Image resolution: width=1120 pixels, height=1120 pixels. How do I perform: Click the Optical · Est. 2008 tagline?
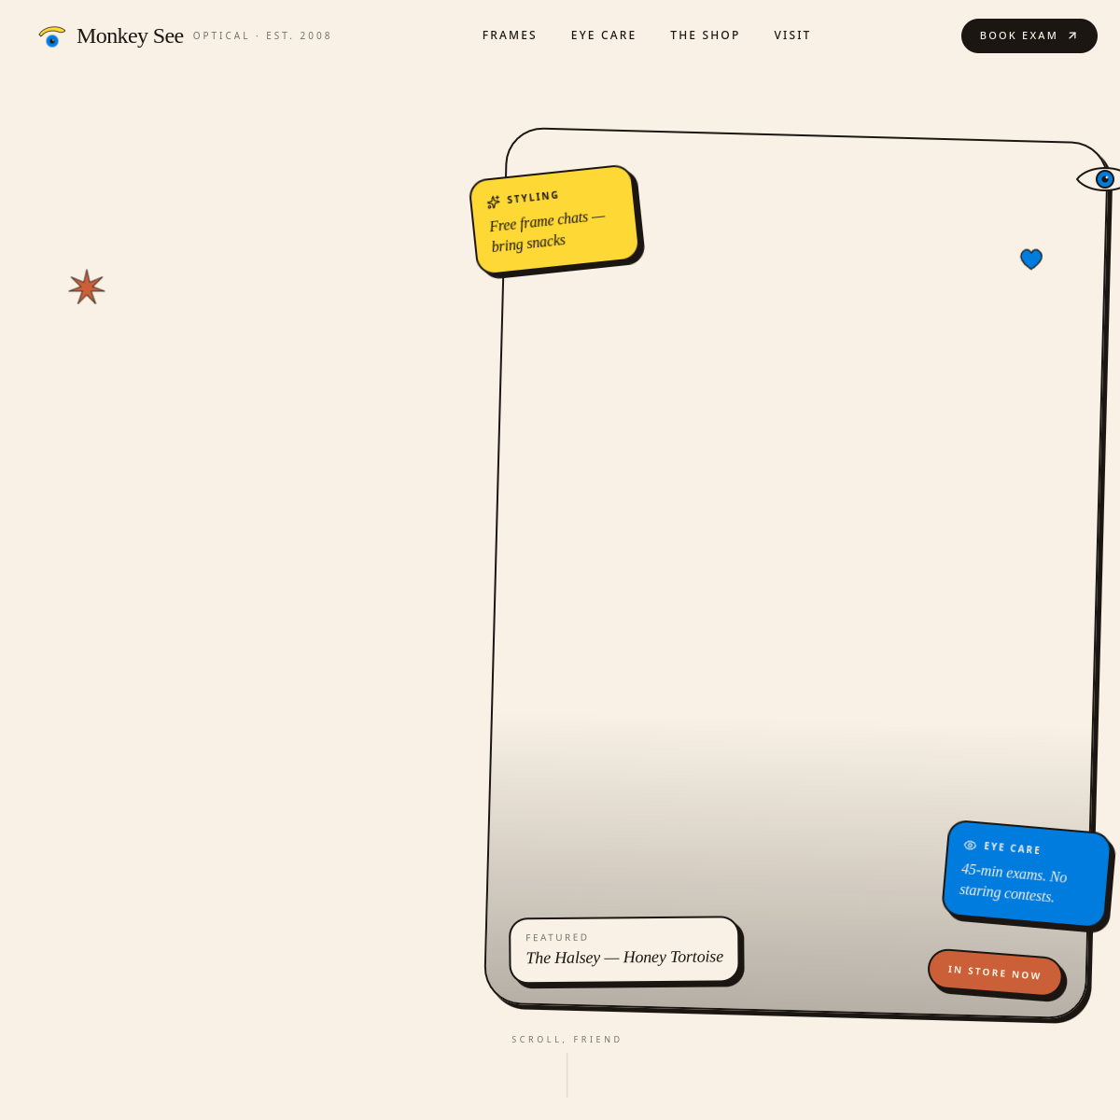(262, 36)
